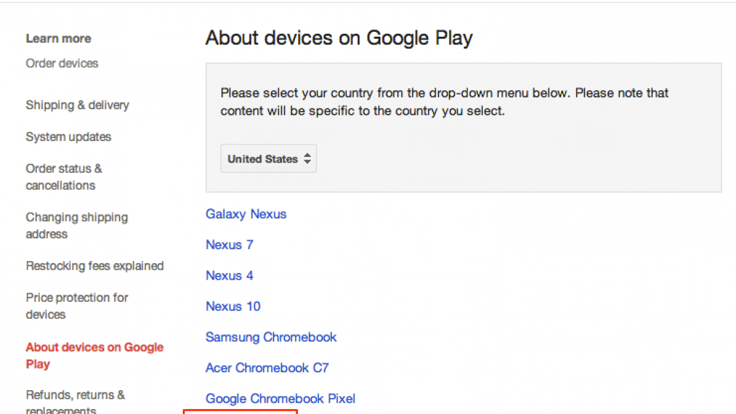Click the Nexus 7 device link
736x414 pixels.
tap(229, 245)
